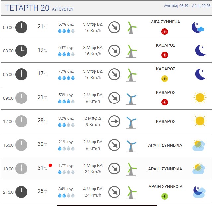Click the crescent moon icon at 06:00

[x=200, y=74]
